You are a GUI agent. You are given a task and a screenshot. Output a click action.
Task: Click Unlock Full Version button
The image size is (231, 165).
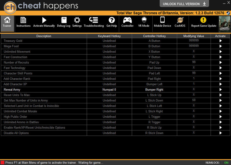coord(184,4)
